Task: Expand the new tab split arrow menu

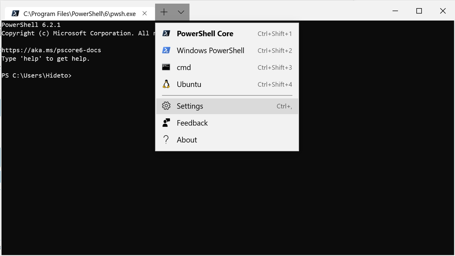Action: [181, 12]
